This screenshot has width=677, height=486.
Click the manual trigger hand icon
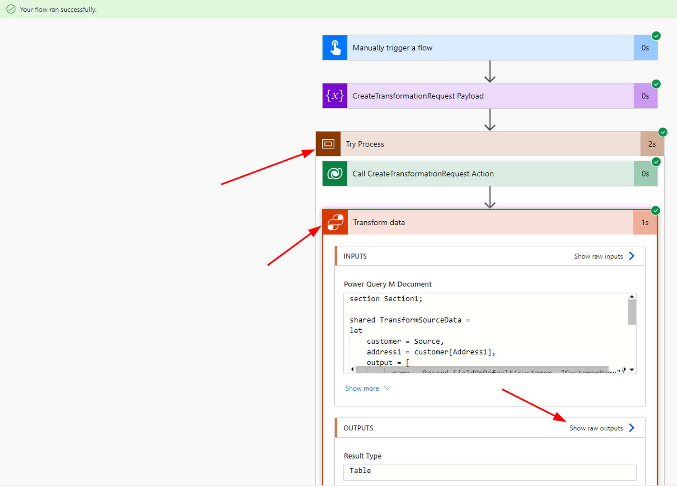tap(335, 48)
